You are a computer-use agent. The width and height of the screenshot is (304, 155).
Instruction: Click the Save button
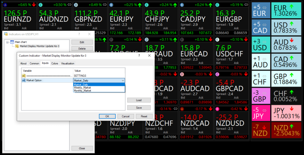coord(139,108)
